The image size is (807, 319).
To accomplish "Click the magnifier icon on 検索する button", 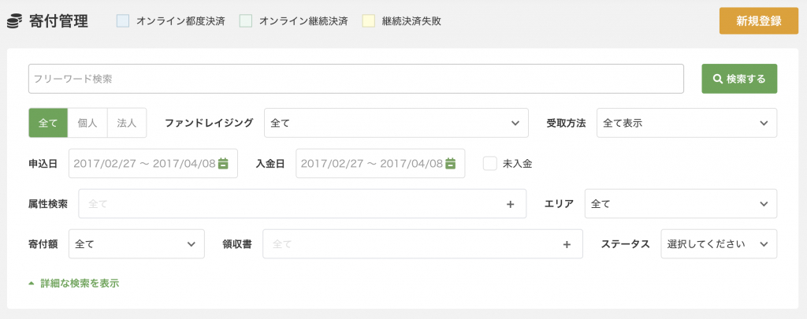I will tap(718, 80).
